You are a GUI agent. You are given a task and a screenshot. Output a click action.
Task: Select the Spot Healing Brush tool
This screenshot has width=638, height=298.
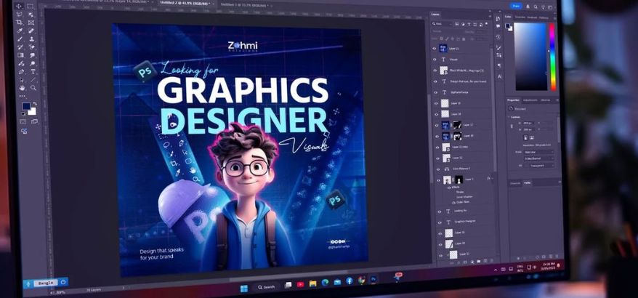[x=31, y=30]
